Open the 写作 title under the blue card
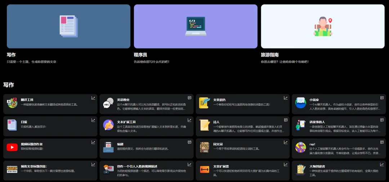 click(11, 55)
